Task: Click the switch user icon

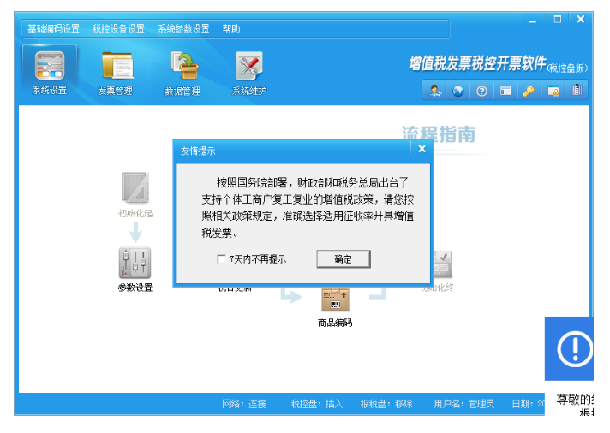Action: pos(435,91)
